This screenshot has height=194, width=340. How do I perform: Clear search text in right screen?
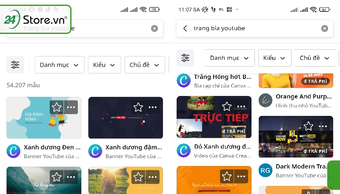[x=324, y=28]
